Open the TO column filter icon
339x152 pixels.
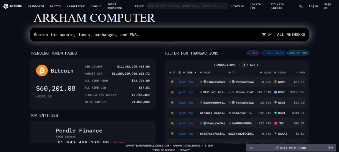[229, 73]
